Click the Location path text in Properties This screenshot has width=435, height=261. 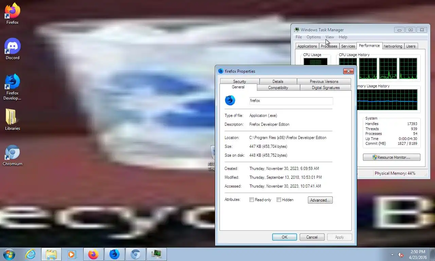(288, 138)
